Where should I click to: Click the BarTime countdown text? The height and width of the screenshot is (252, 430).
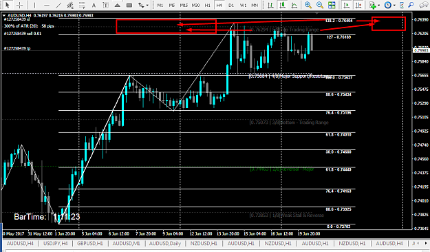click(x=47, y=217)
